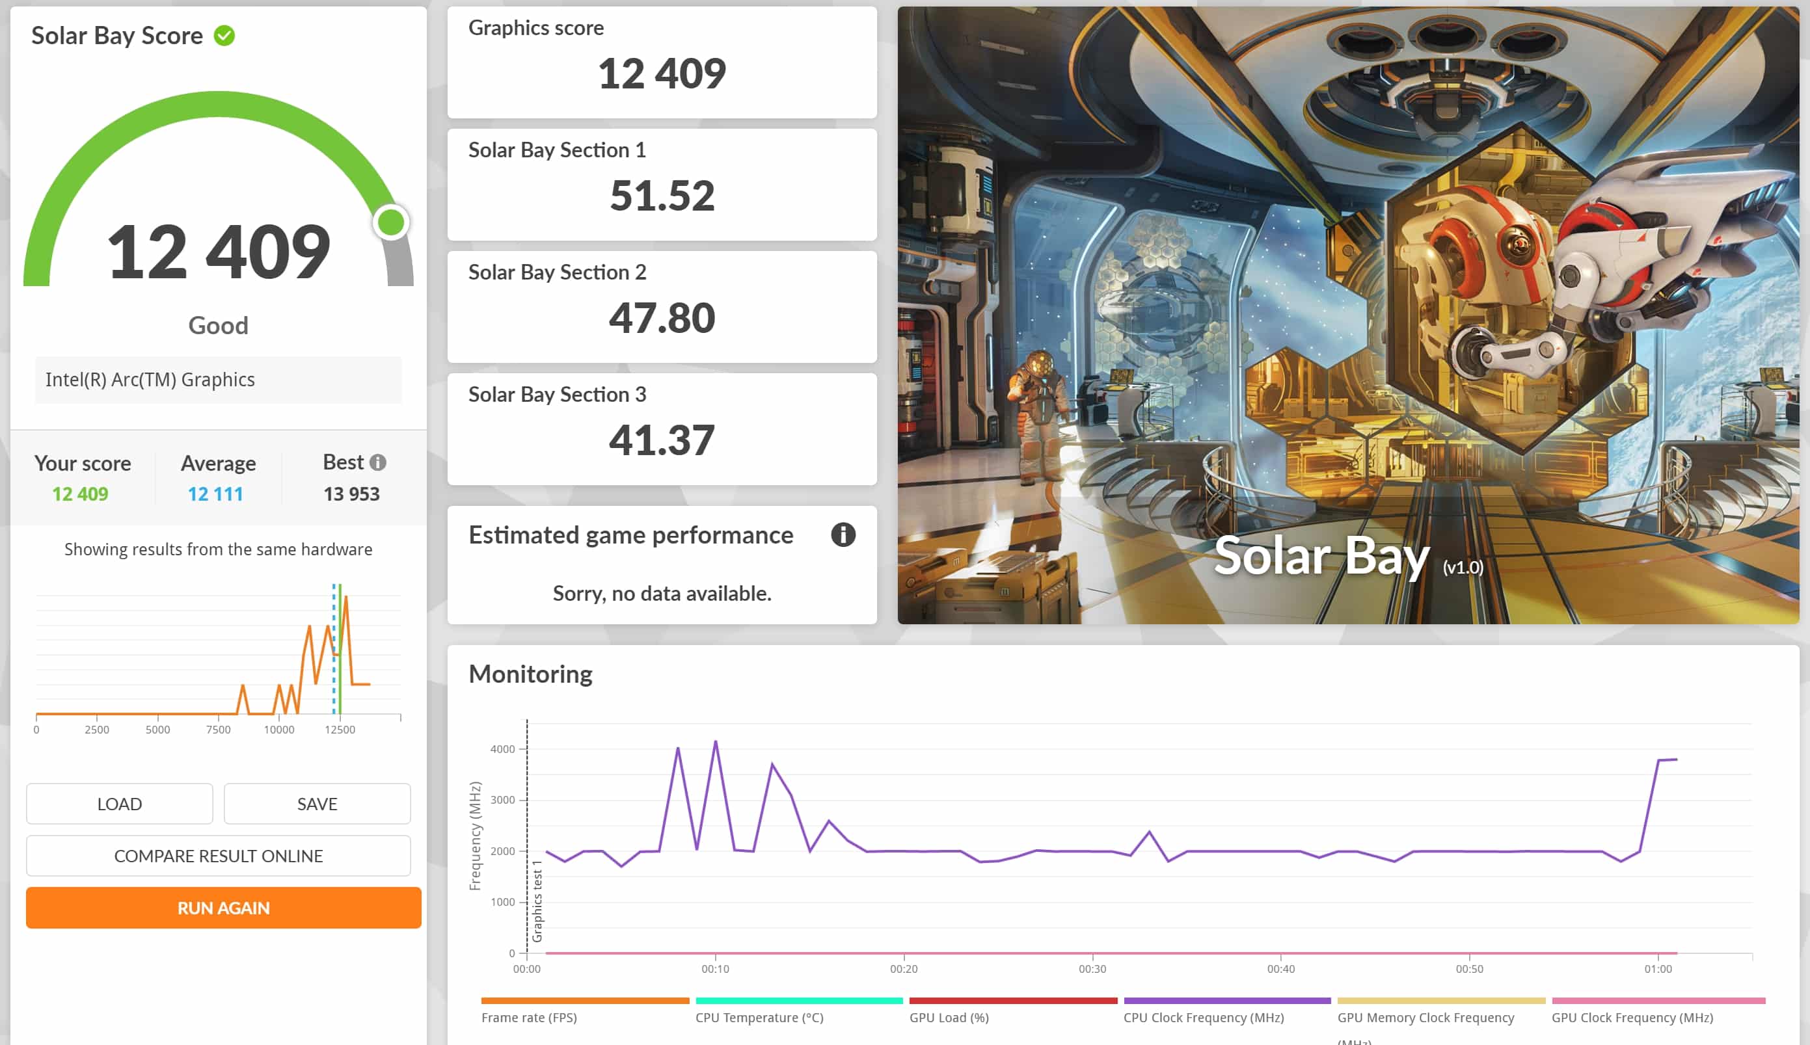Click the Graphics test 1 marker
The image size is (1810, 1045).
pyautogui.click(x=536, y=901)
